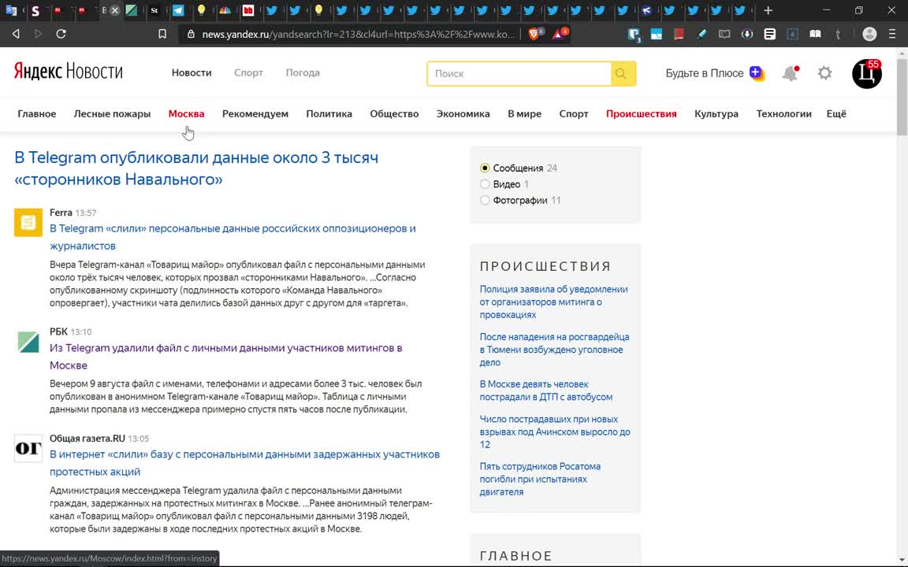Click into the Поиск search field
This screenshot has width=908, height=567.
click(519, 73)
